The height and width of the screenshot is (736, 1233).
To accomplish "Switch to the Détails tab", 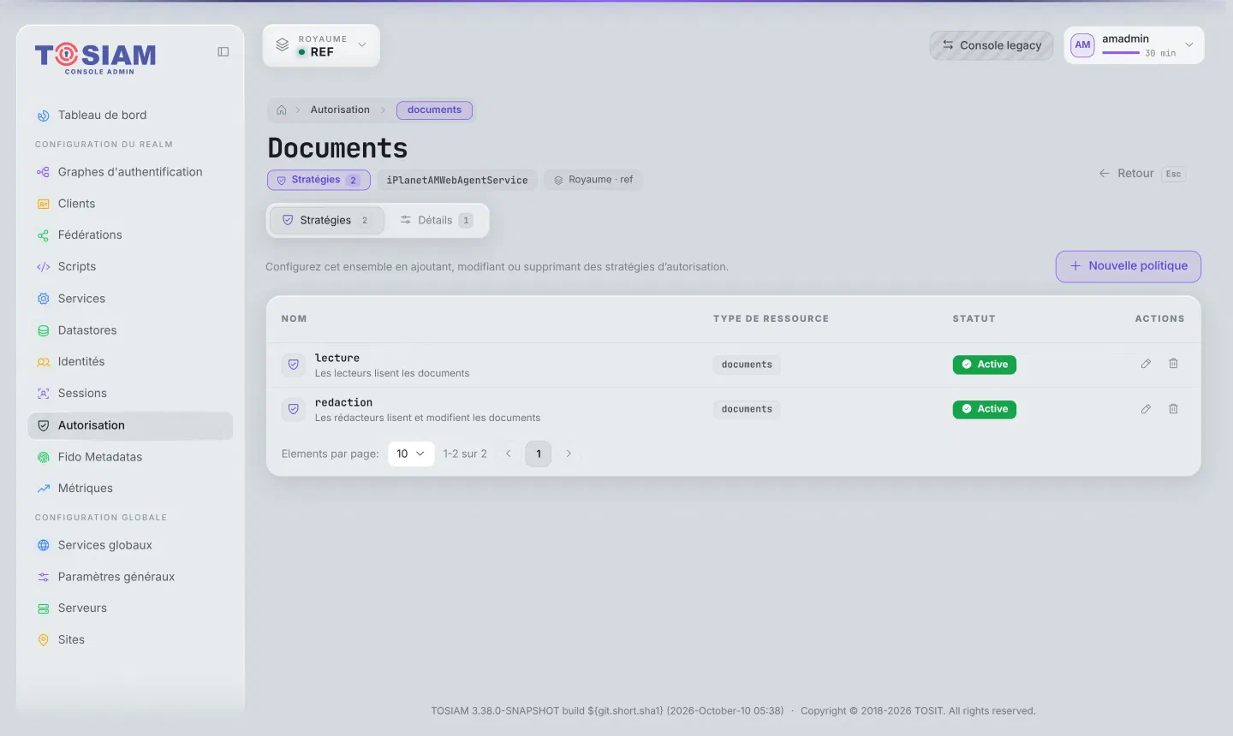I will 437,220.
